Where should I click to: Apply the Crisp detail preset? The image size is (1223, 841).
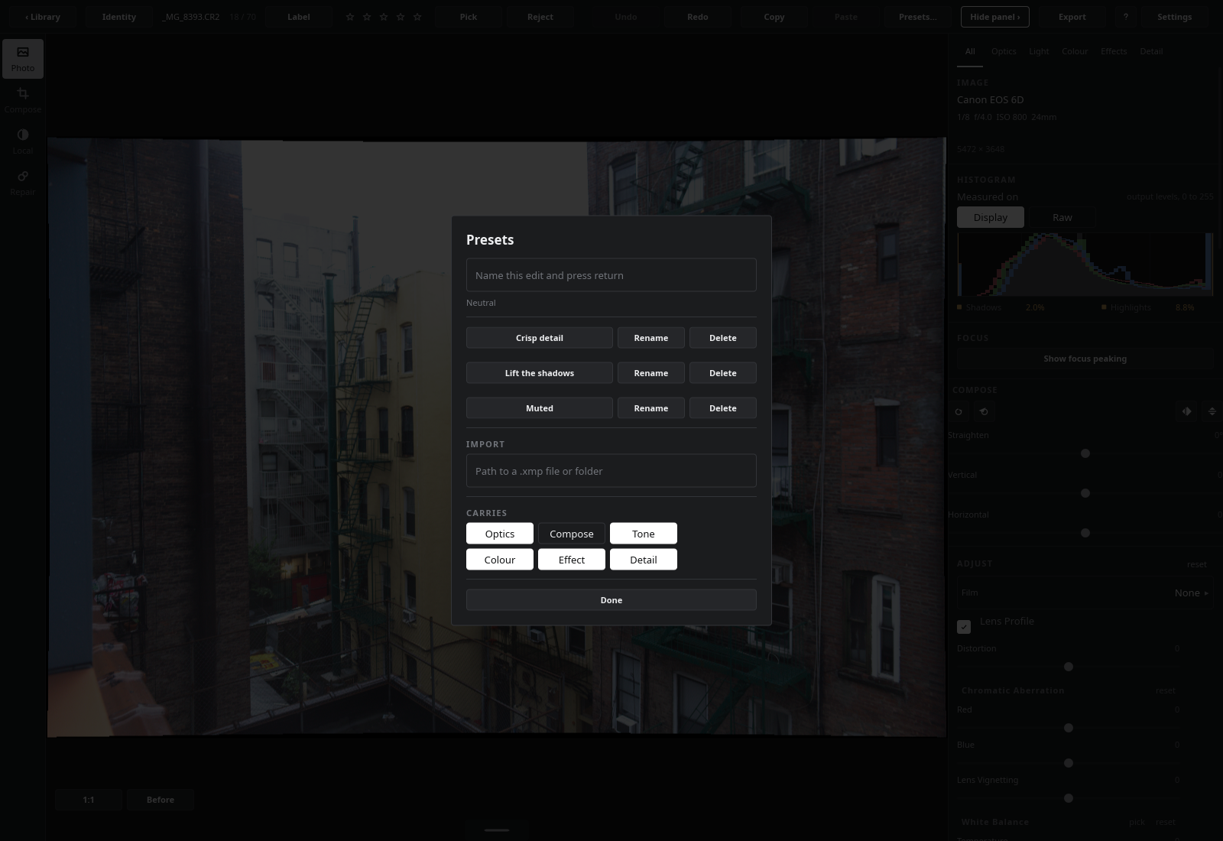540,338
